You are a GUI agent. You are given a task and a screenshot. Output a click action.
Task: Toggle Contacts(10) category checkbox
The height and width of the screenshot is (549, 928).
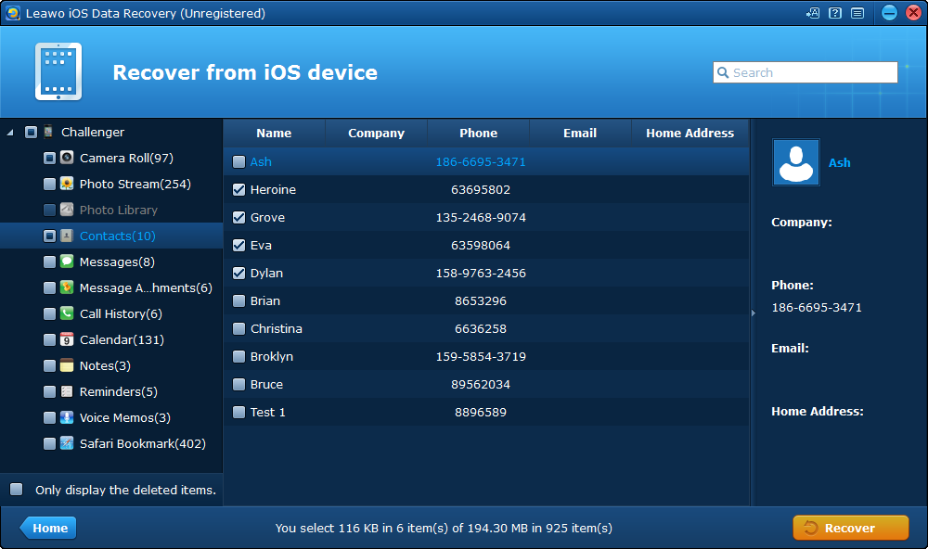50,236
